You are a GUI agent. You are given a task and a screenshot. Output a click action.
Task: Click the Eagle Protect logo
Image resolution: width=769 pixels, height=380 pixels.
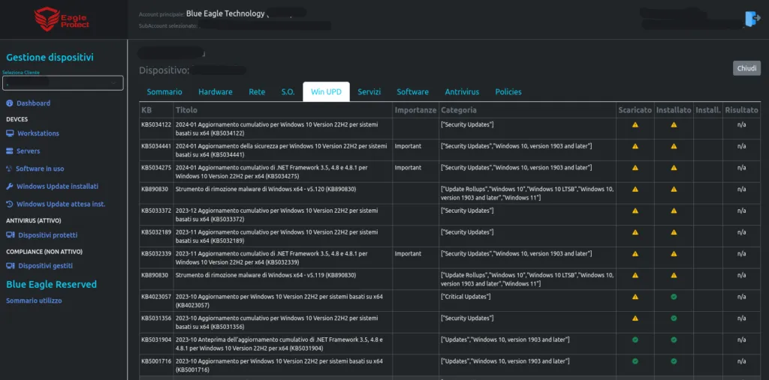click(x=62, y=19)
